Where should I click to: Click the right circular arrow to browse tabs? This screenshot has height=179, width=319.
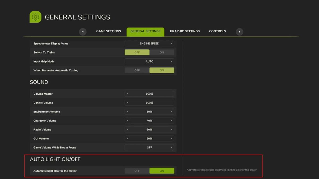[x=239, y=32]
